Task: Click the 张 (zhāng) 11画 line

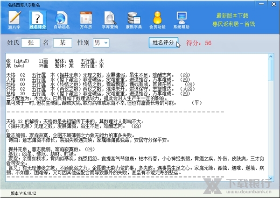Action: click(x=55, y=61)
